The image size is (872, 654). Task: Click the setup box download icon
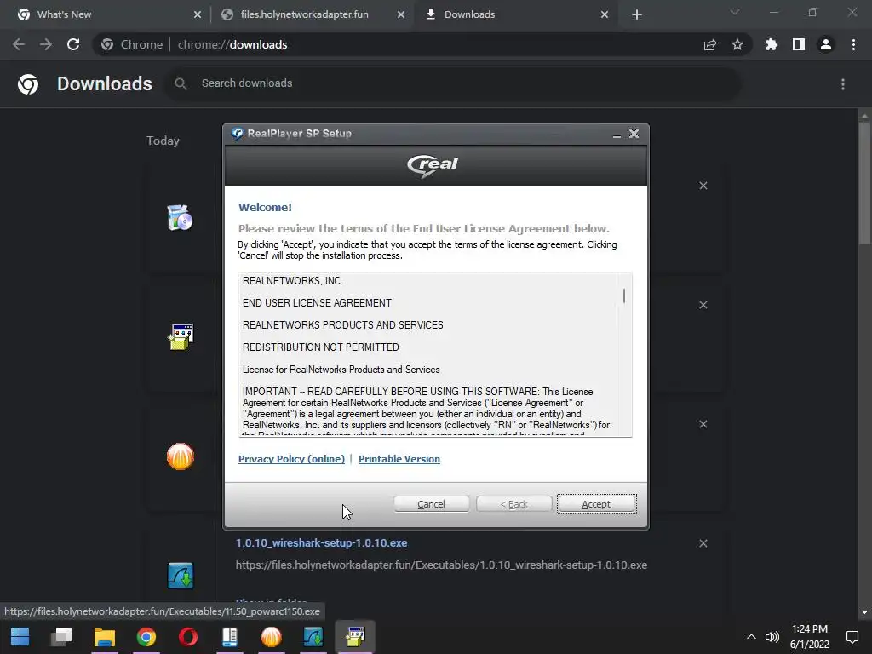tap(181, 337)
